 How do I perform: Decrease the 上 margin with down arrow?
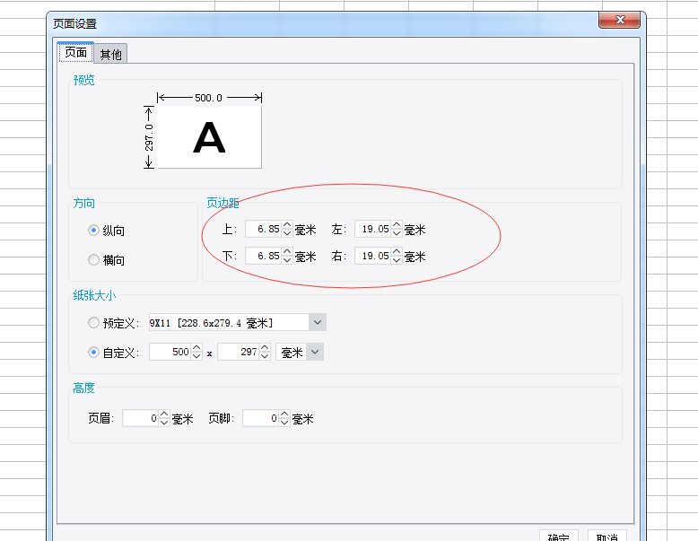pos(287,233)
